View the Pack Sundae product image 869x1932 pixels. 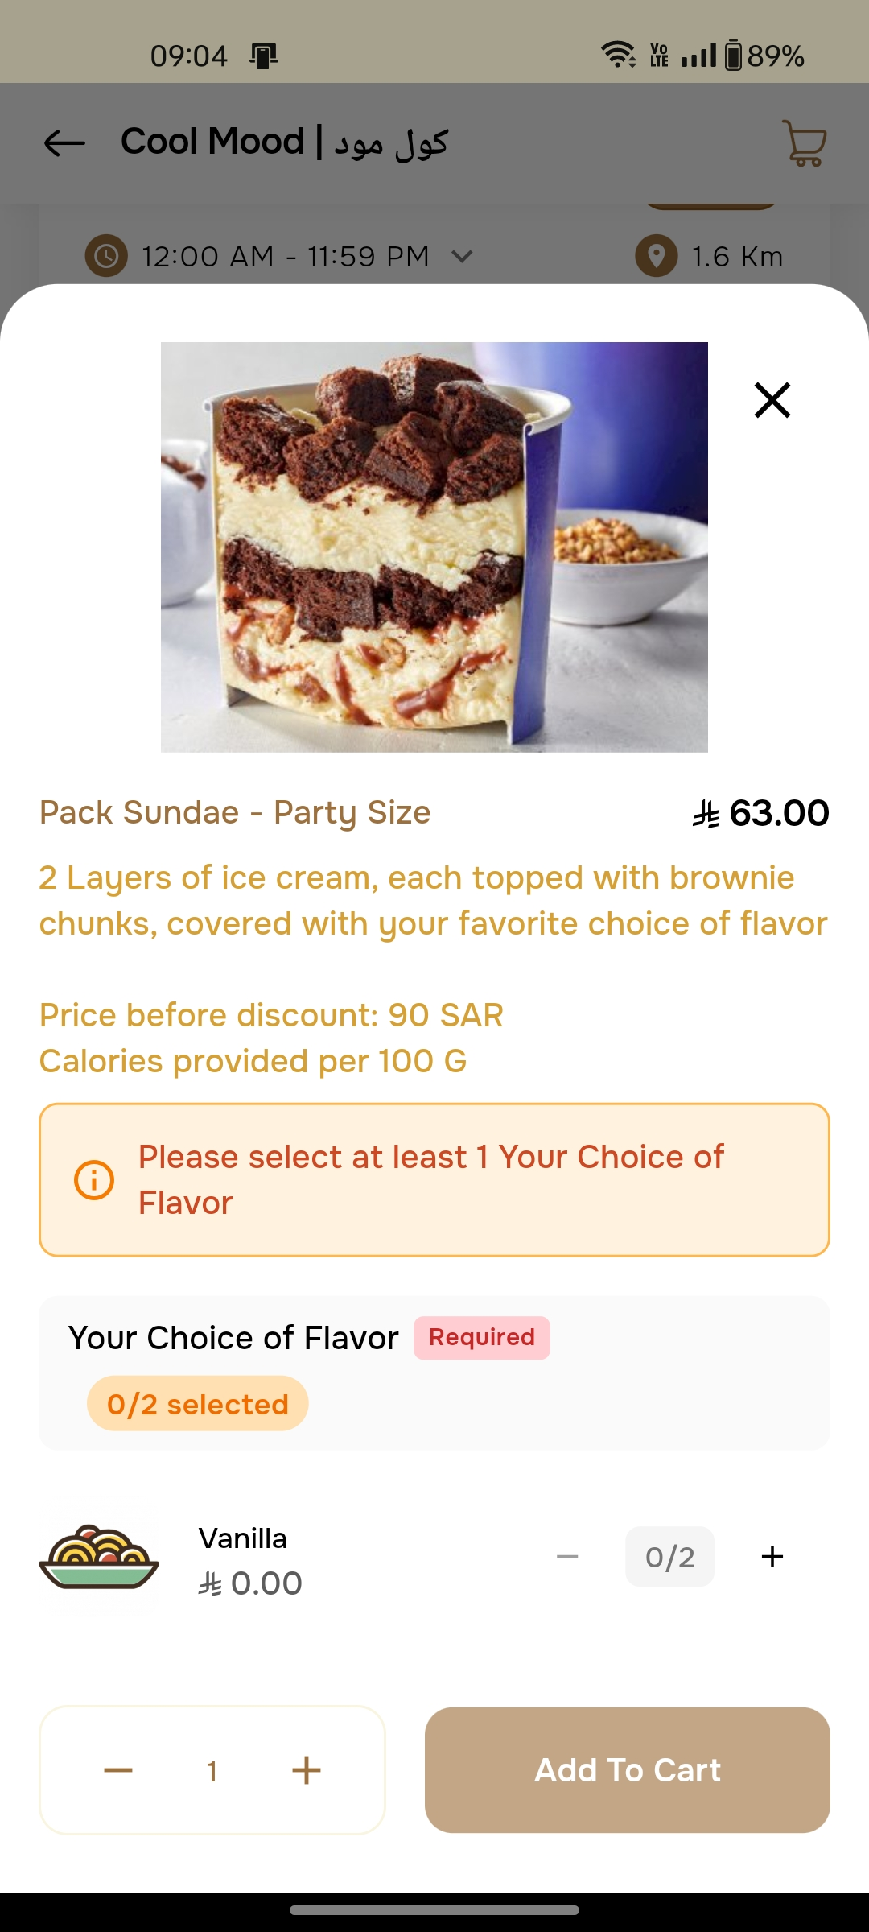pyautogui.click(x=434, y=547)
